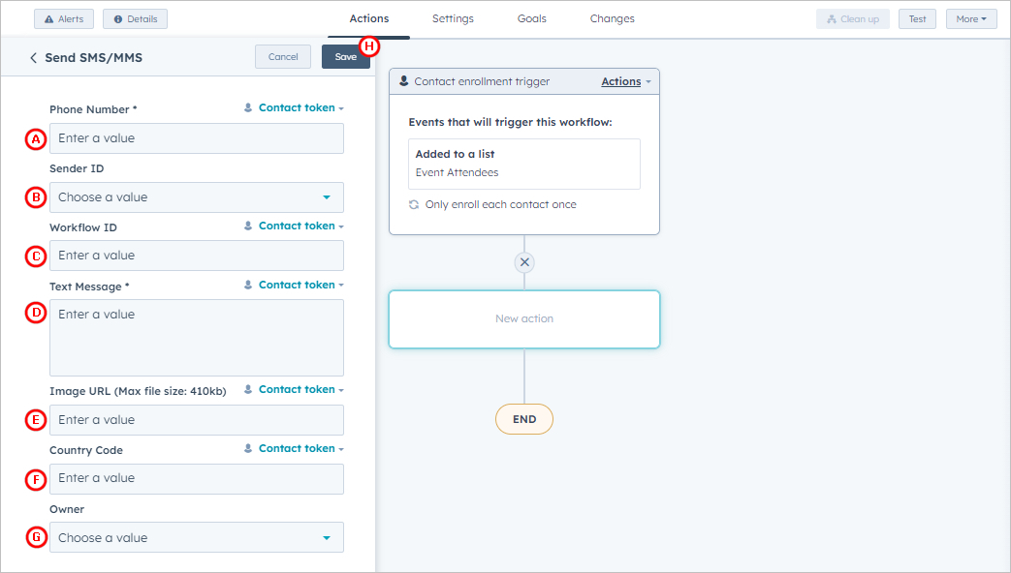Open Contact token dropdown for Phone Number
The width and height of the screenshot is (1011, 573).
[294, 108]
